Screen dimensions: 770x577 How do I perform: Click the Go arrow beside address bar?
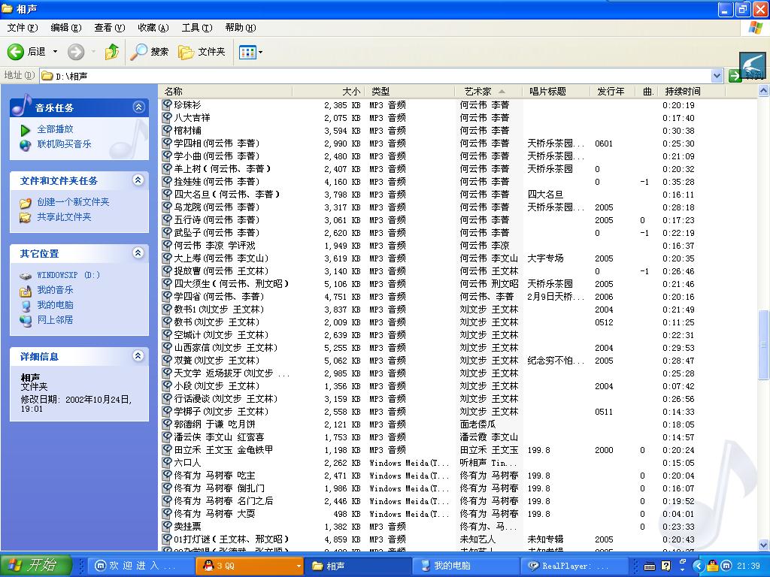735,75
